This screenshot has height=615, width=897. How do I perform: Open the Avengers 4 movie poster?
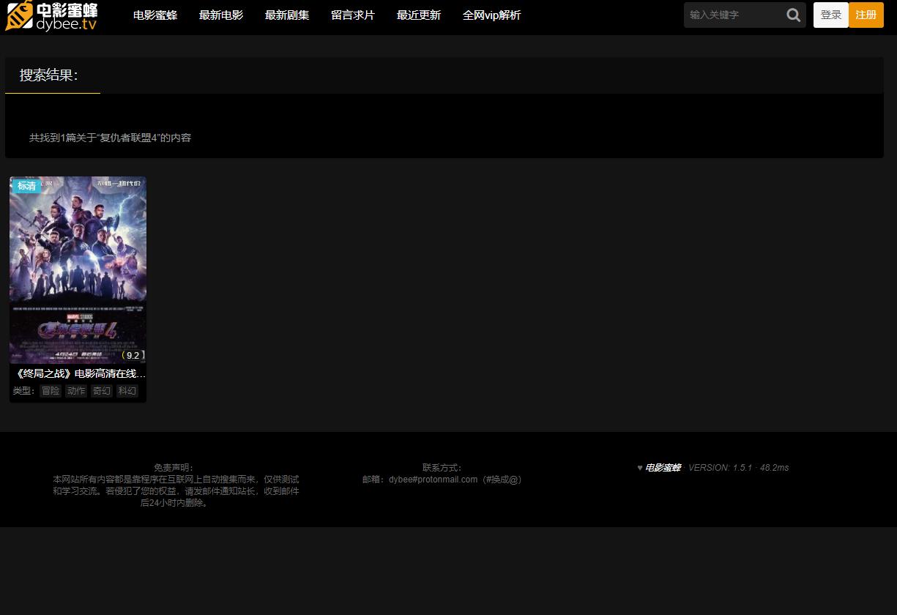point(78,270)
